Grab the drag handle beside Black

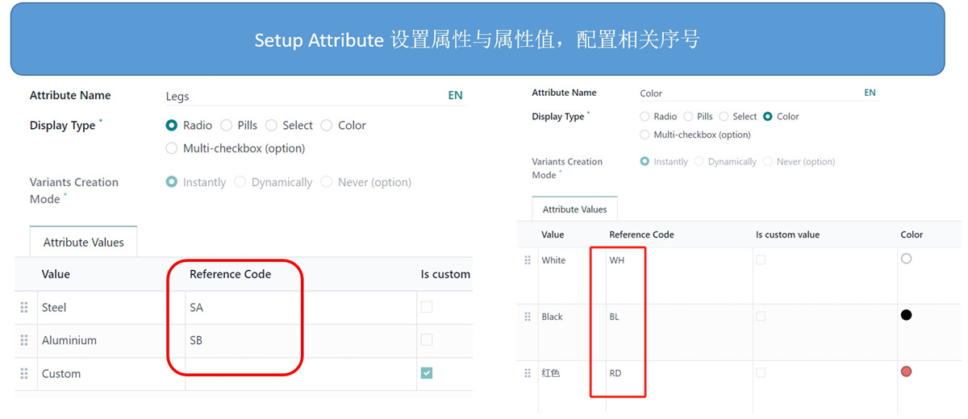[x=528, y=317]
